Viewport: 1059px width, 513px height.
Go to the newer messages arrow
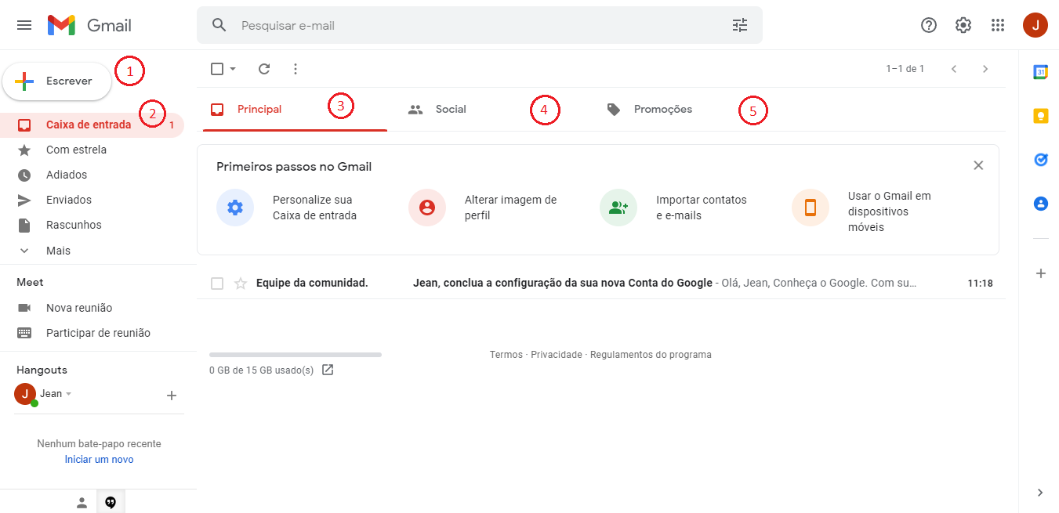click(954, 69)
